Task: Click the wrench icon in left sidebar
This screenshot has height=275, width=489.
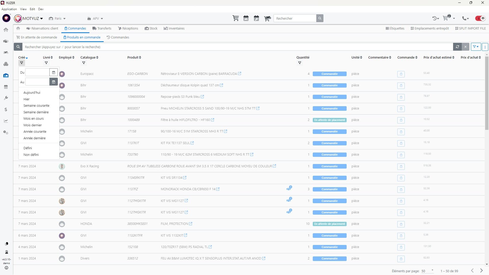Action: (x=6, y=98)
